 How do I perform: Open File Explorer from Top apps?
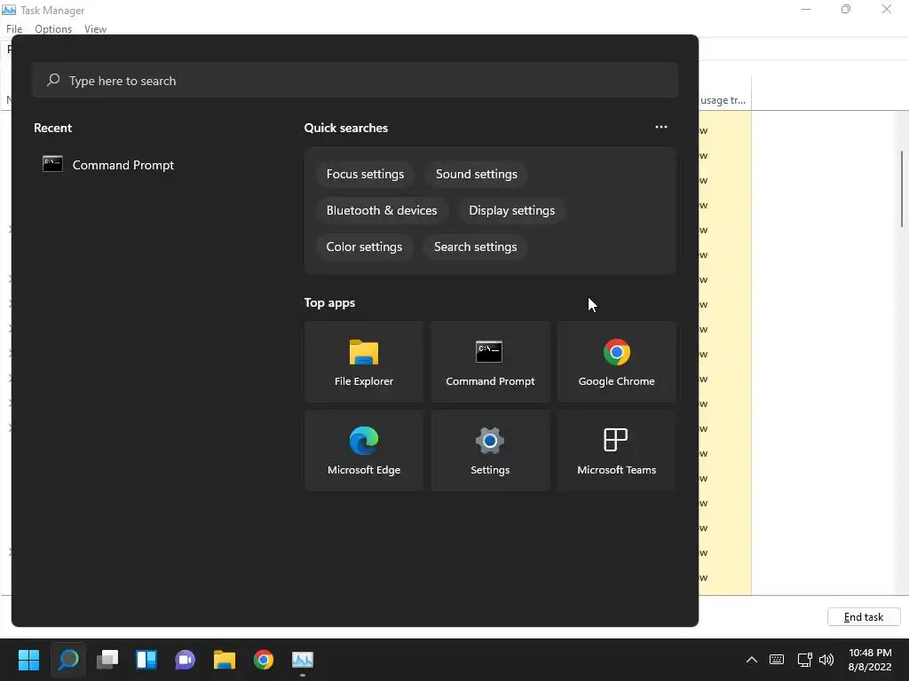point(363,362)
